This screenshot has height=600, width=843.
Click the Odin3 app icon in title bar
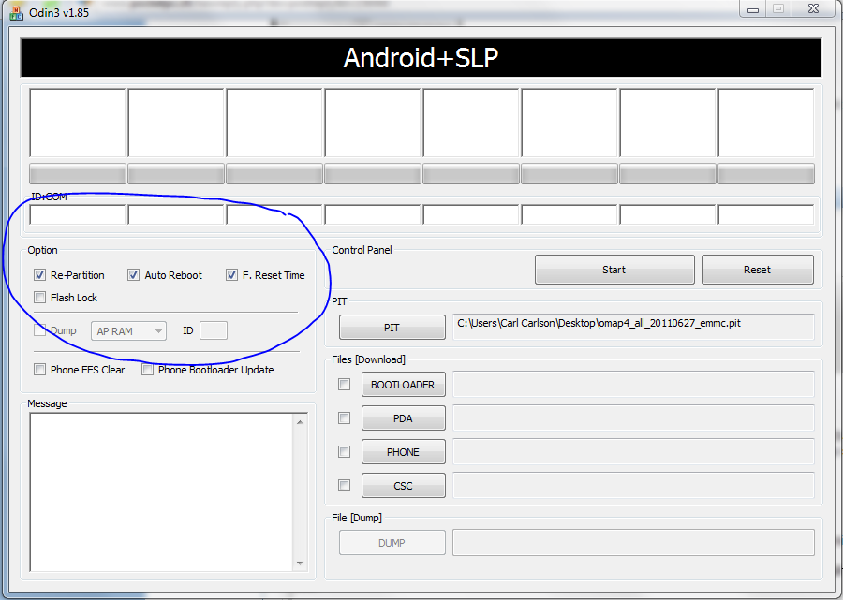pos(16,12)
